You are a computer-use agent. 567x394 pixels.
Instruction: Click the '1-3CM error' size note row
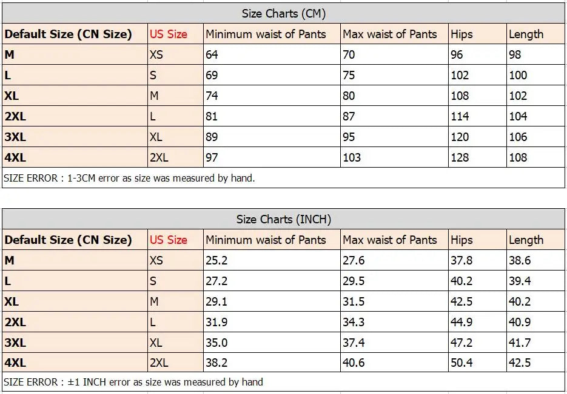tap(129, 178)
